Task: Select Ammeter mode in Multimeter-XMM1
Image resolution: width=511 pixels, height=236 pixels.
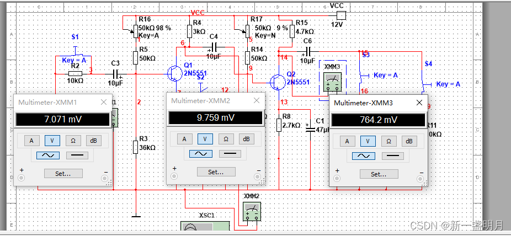Action: (x=31, y=141)
